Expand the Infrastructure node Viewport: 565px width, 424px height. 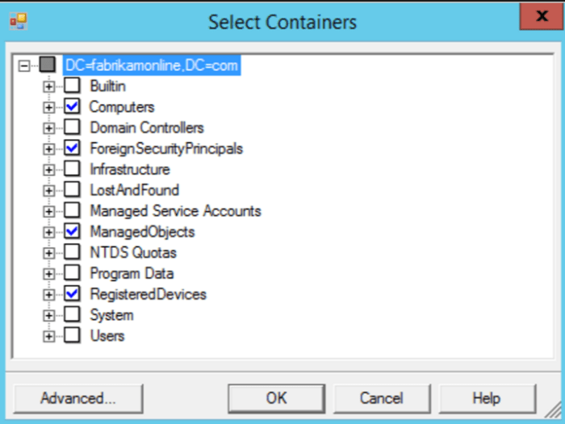(49, 170)
